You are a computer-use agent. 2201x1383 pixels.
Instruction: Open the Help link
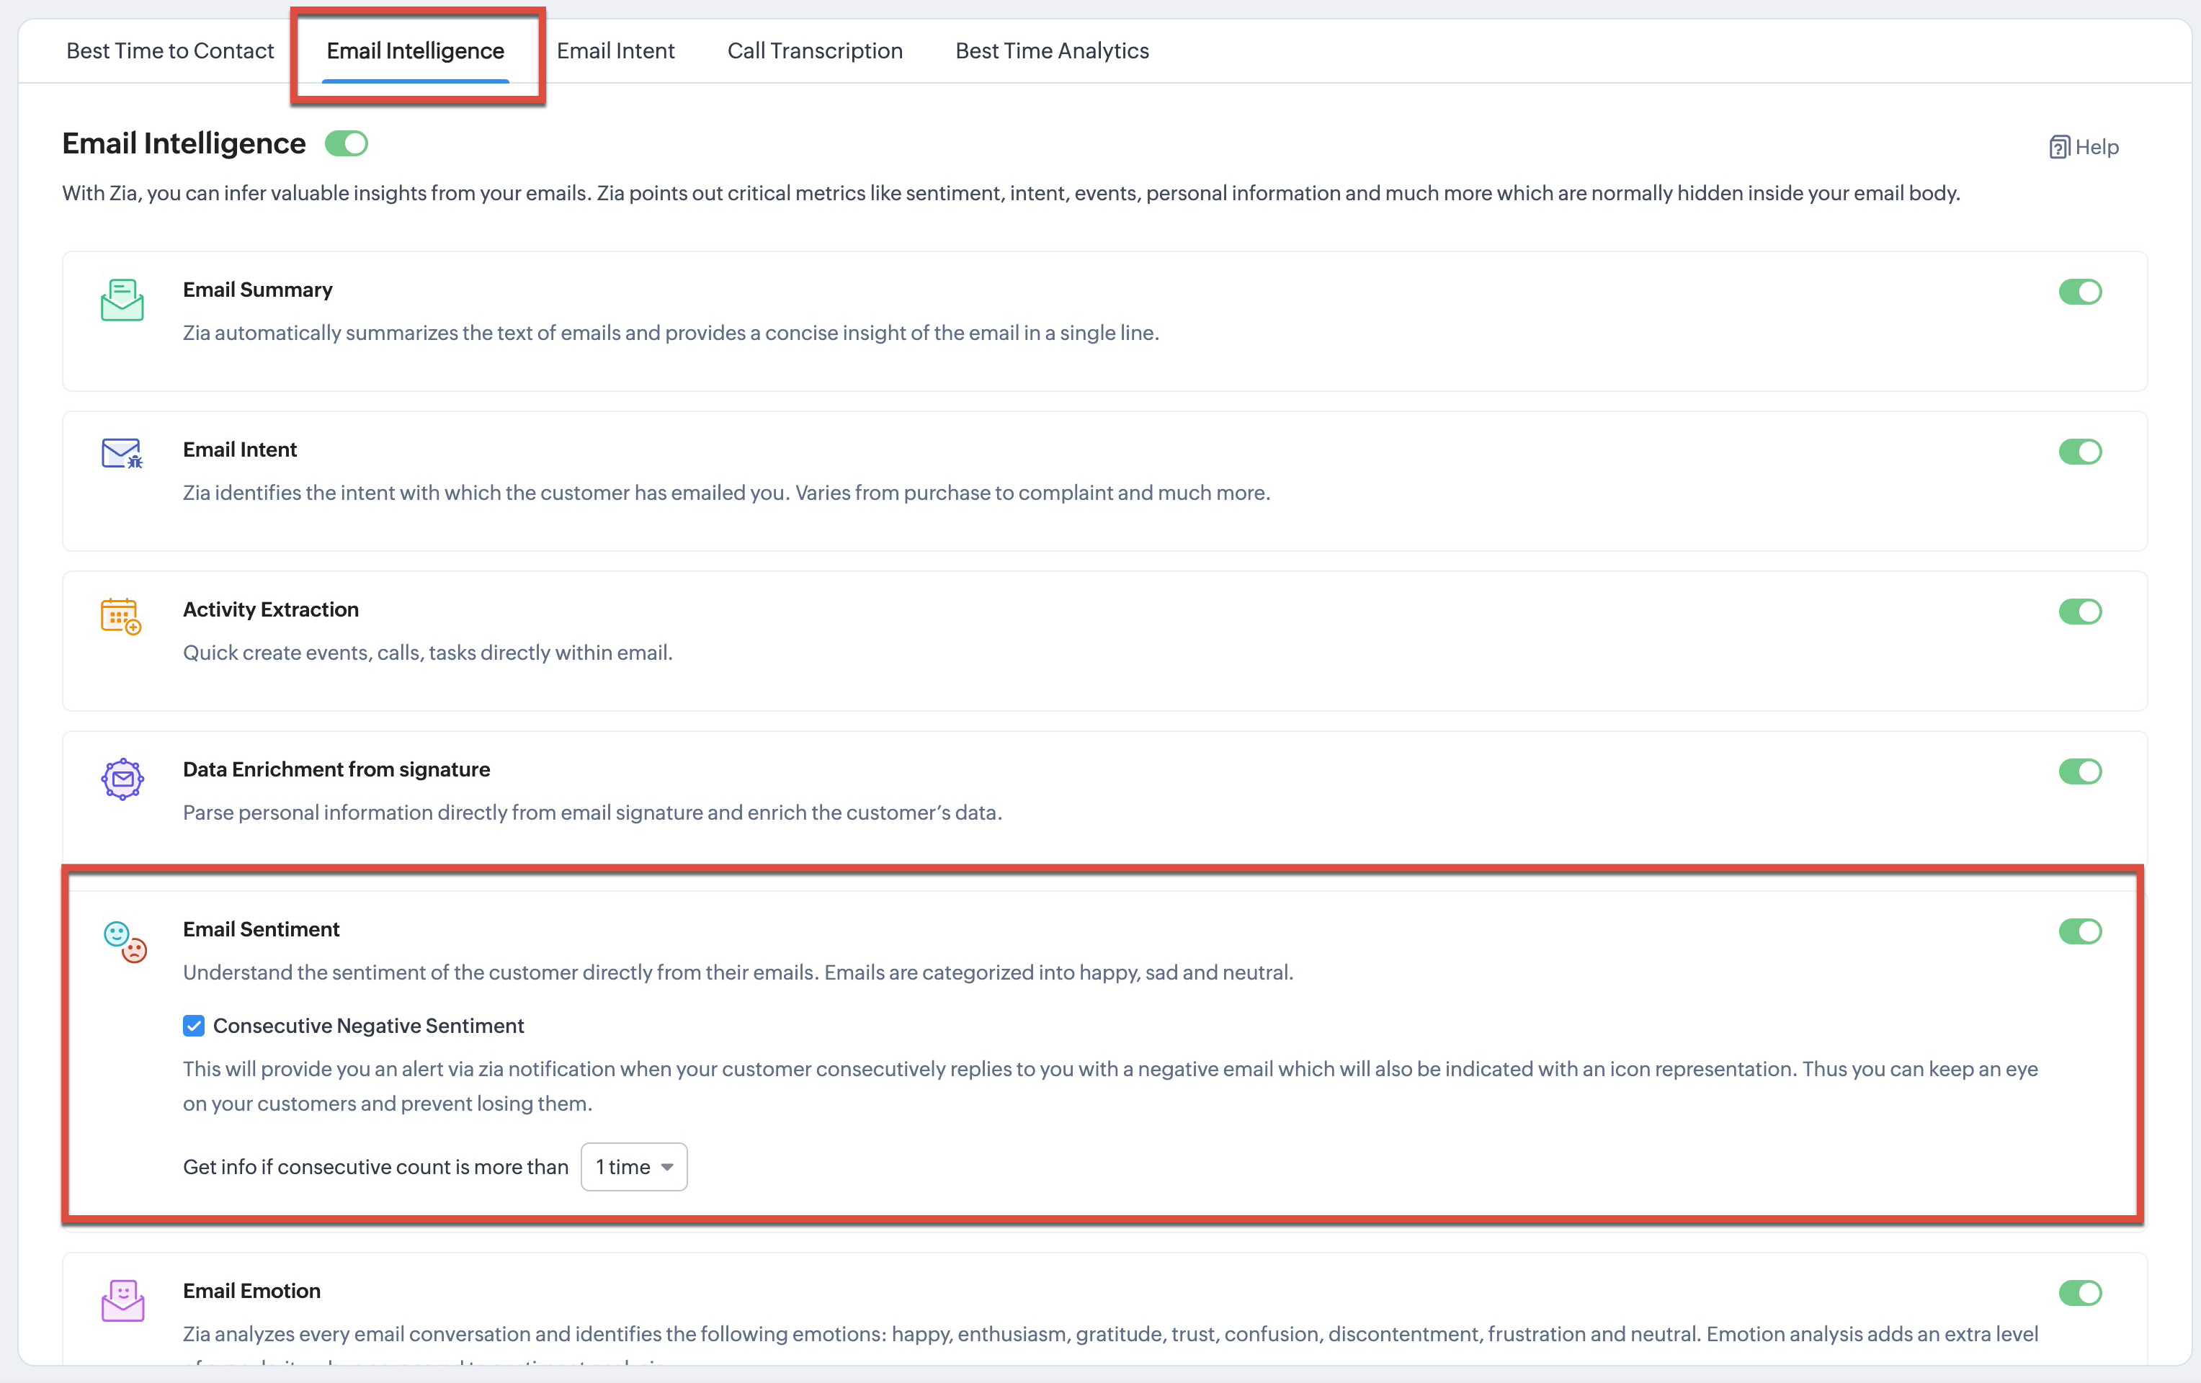tap(2095, 147)
